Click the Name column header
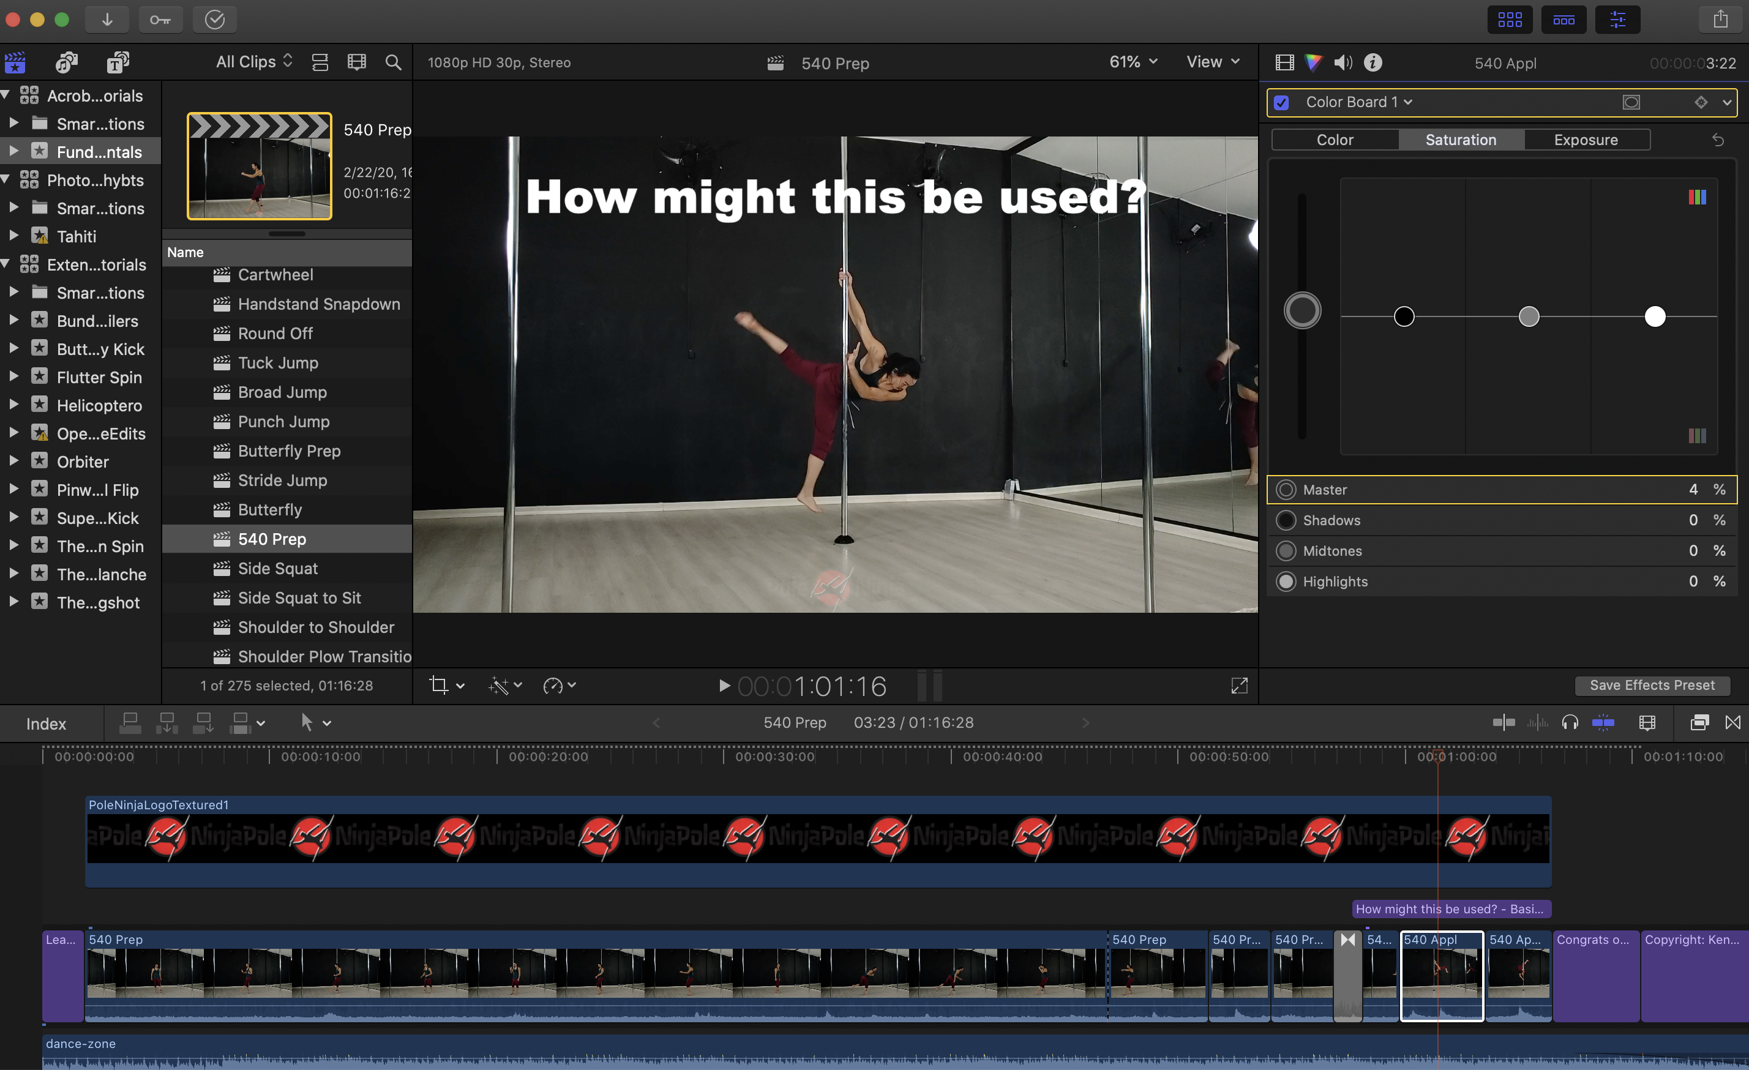This screenshot has height=1070, width=1749. (x=287, y=252)
